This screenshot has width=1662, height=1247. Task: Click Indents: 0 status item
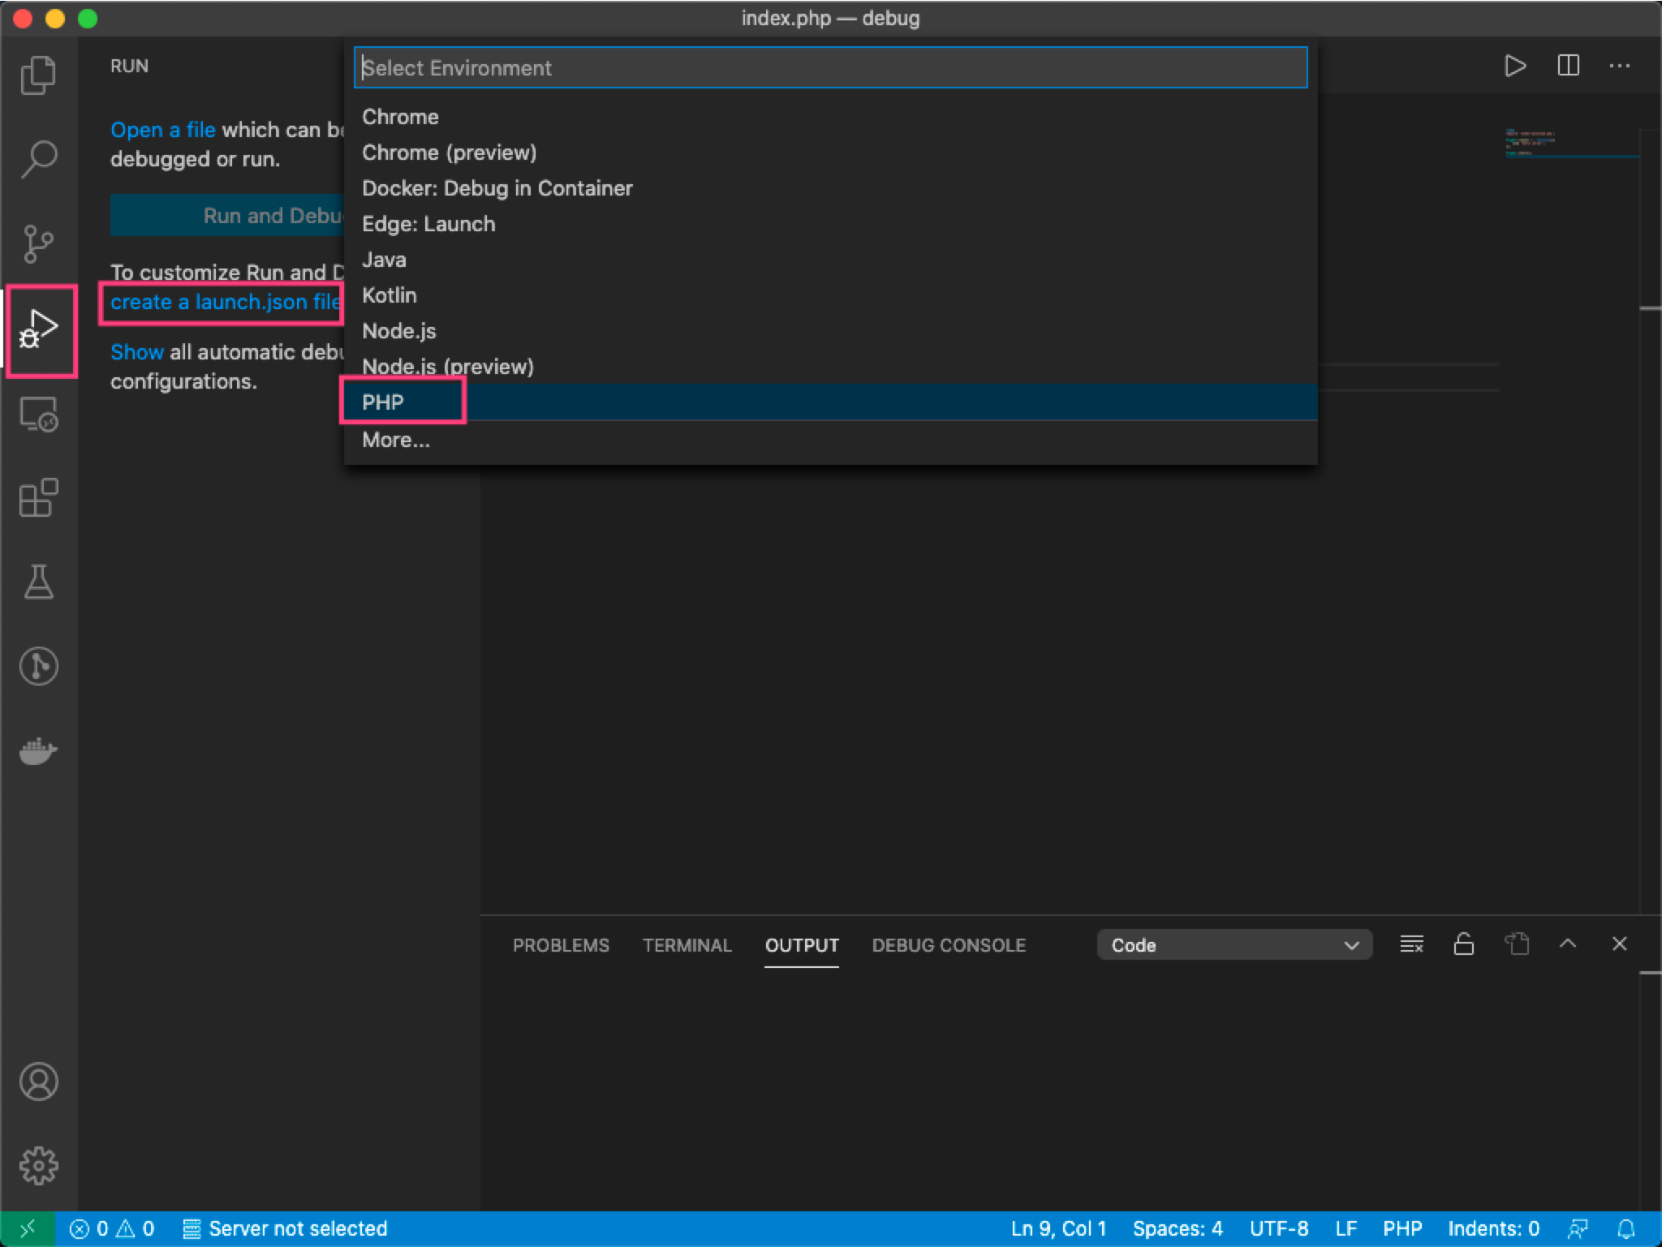1493,1228
